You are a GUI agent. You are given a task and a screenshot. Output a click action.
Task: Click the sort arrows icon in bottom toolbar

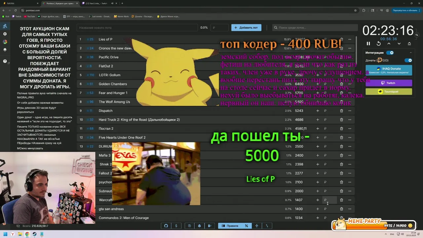[x=267, y=226]
